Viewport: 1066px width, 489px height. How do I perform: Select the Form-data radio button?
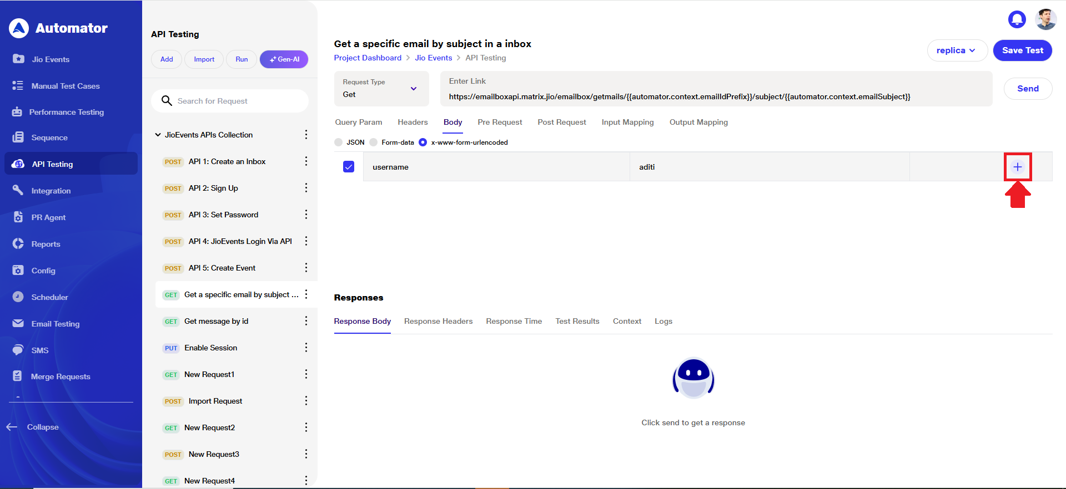coord(374,142)
